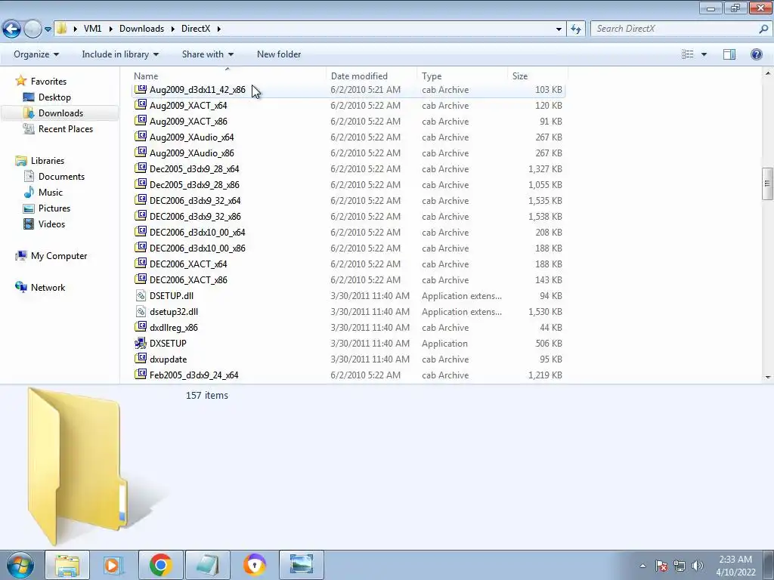Image resolution: width=774 pixels, height=580 pixels.
Task: Select DEC2006_d3dx9_32_x86 file name
Action: pos(195,217)
